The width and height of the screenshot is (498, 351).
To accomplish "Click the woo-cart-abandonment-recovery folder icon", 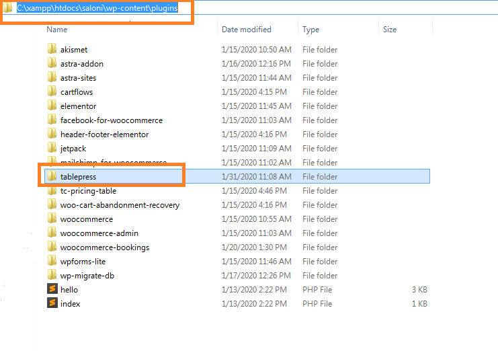I will tap(52, 204).
